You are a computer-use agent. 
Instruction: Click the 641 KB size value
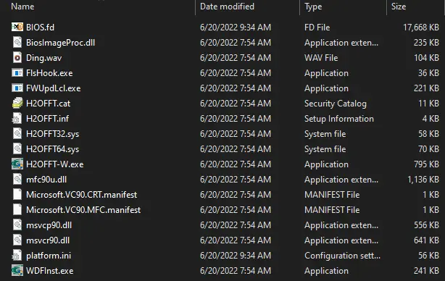point(426,240)
